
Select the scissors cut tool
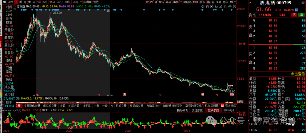(x=221, y=6)
